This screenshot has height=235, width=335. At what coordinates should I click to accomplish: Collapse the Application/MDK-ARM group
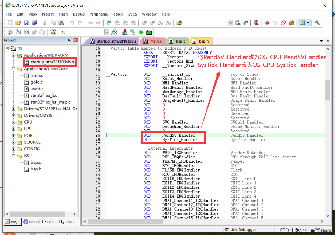tap(14, 55)
